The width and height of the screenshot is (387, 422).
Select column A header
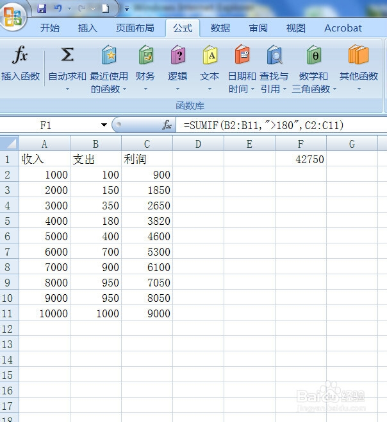pyautogui.click(x=45, y=144)
